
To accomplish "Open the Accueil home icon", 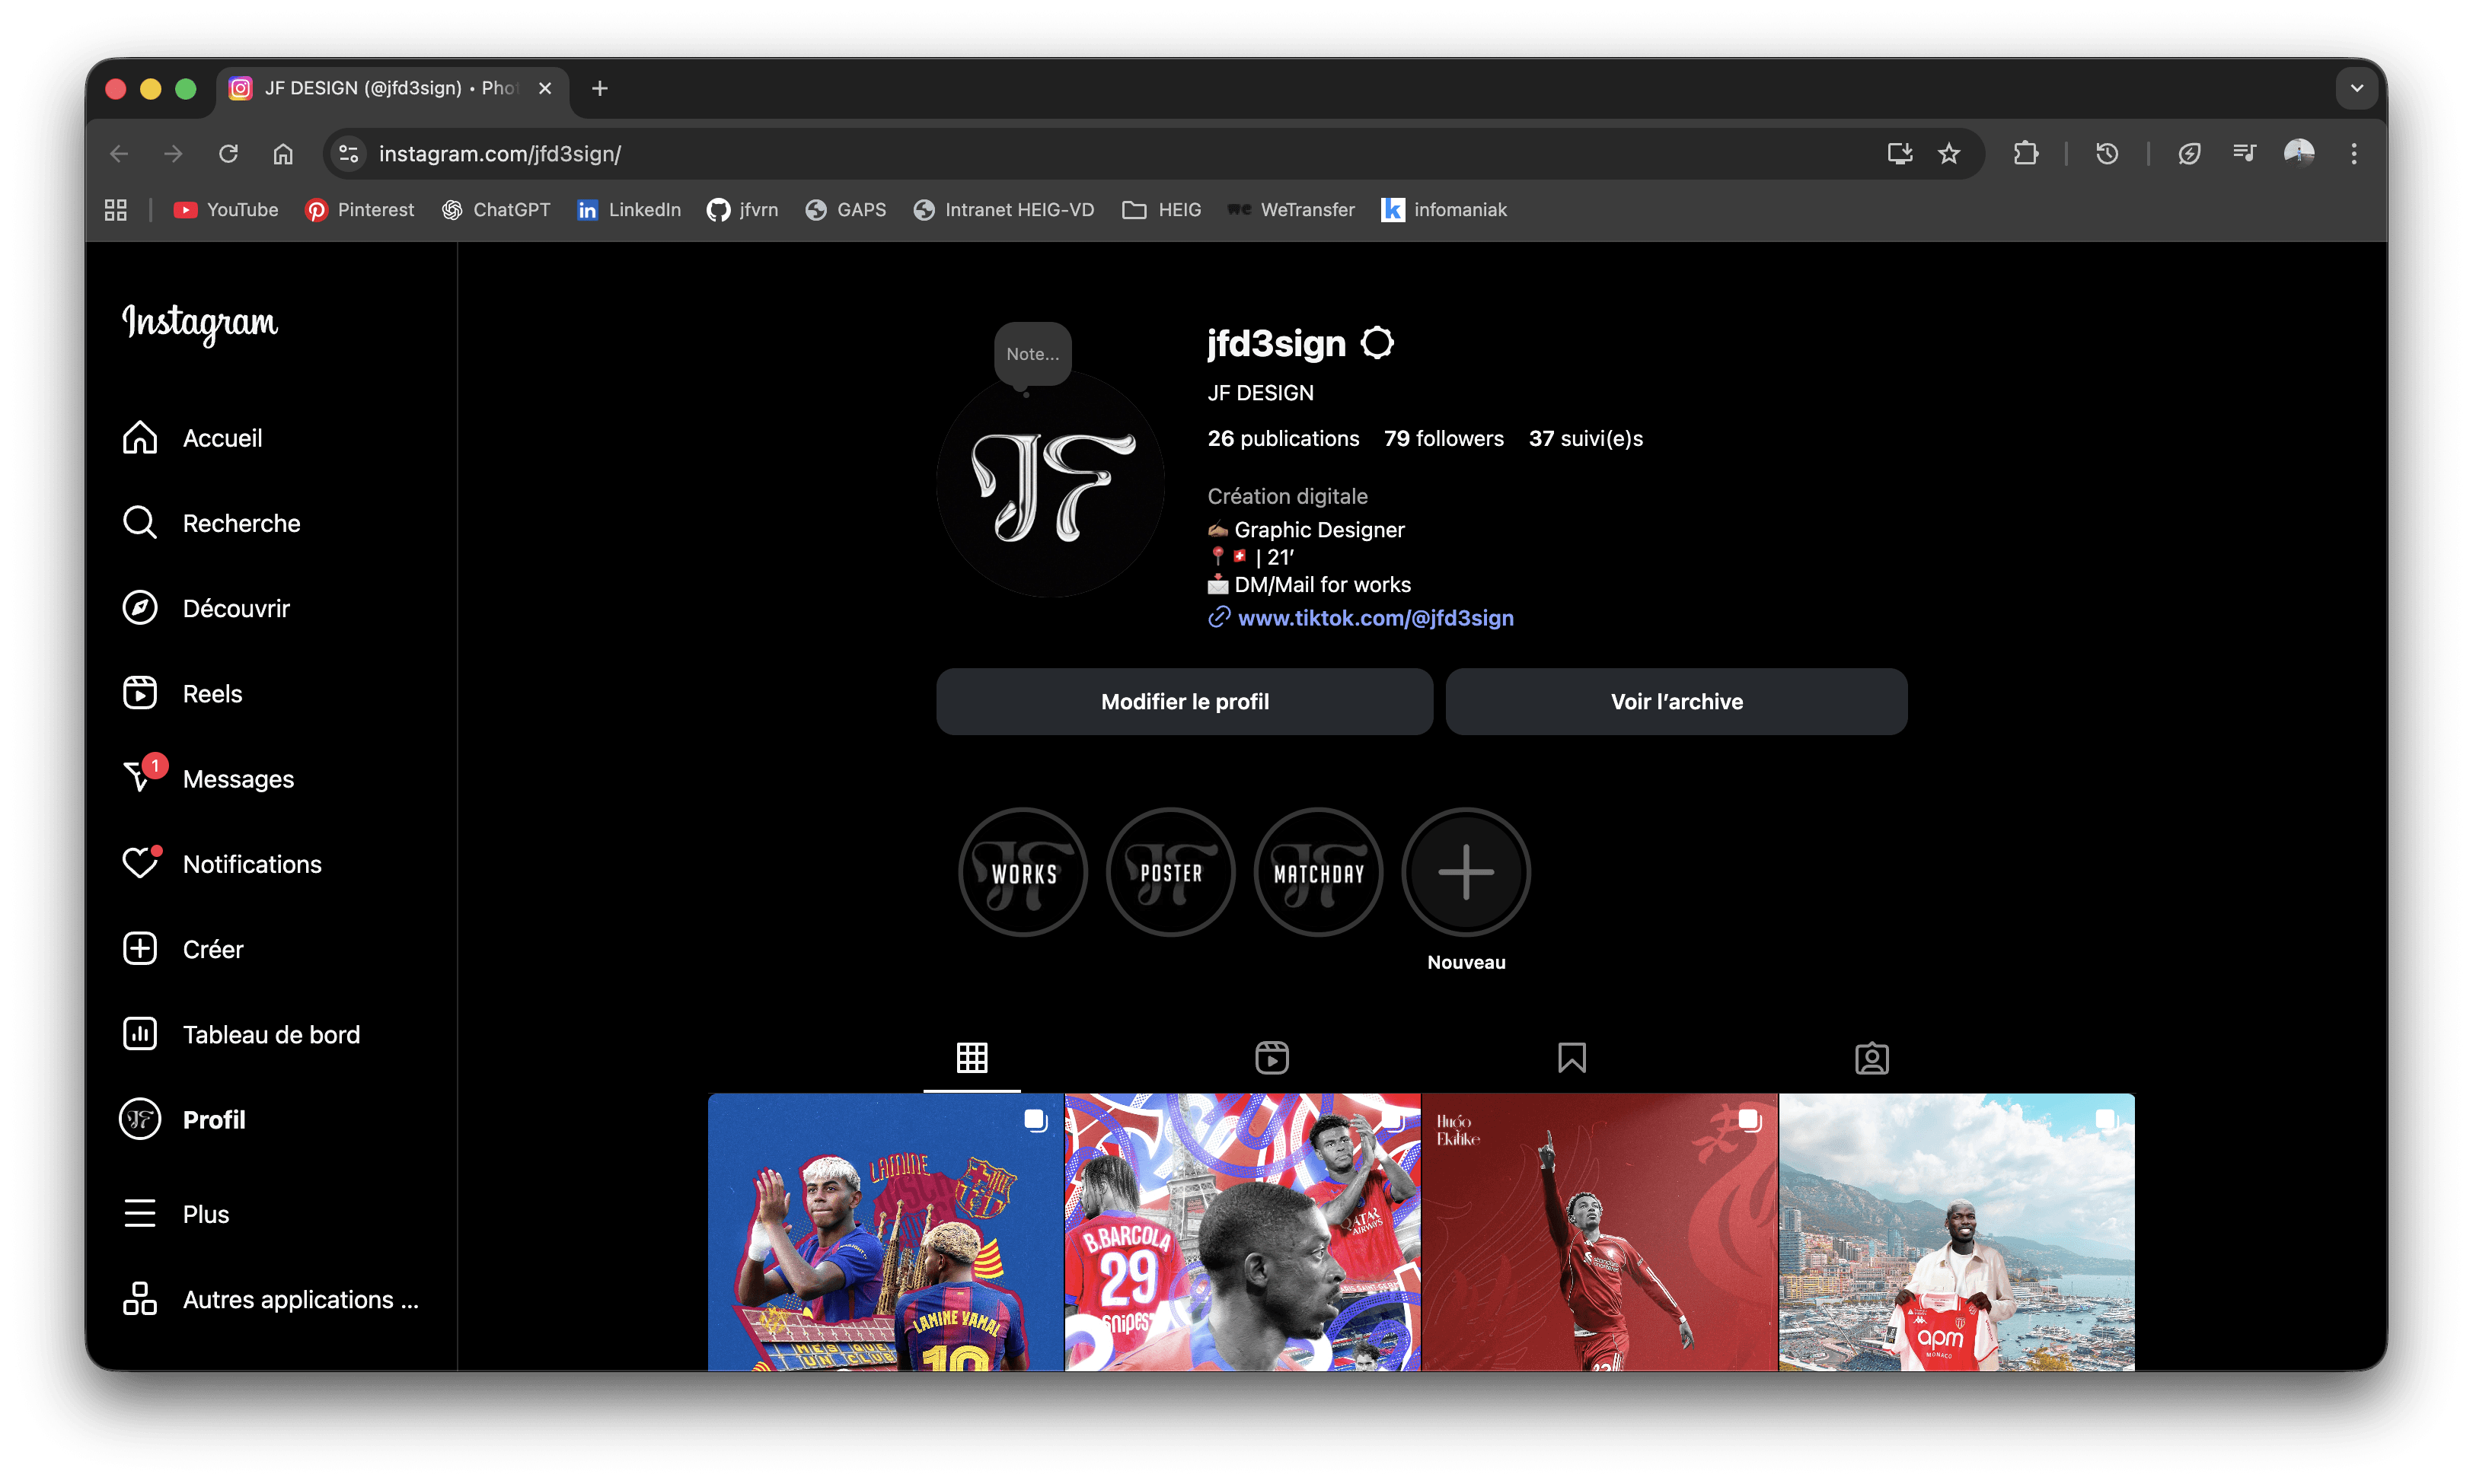I will coord(139,438).
